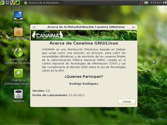Screen dimensions: 167x125
Task: Click the Canaima logo banner image
Action: [x=84, y=35]
